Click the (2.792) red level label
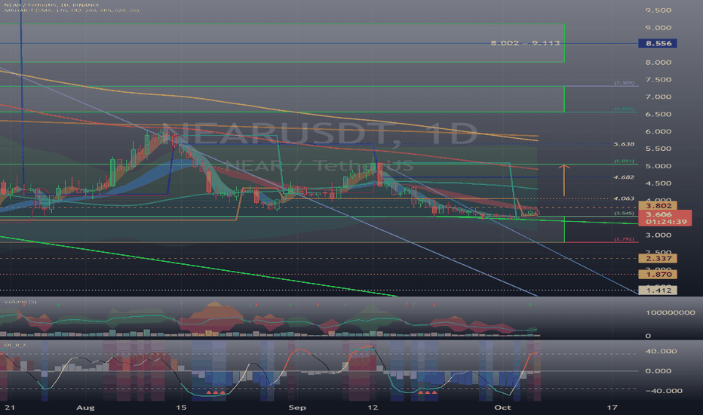The image size is (703, 415). (x=624, y=239)
